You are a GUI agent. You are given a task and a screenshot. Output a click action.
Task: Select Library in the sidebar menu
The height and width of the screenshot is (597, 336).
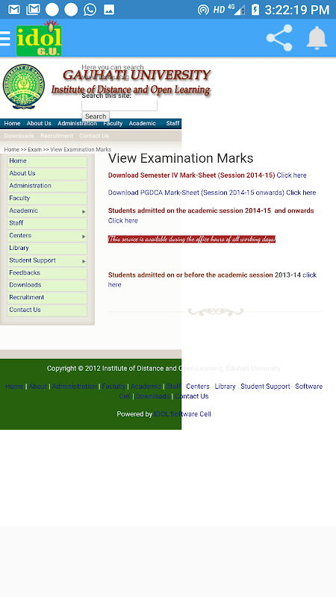tap(47, 249)
